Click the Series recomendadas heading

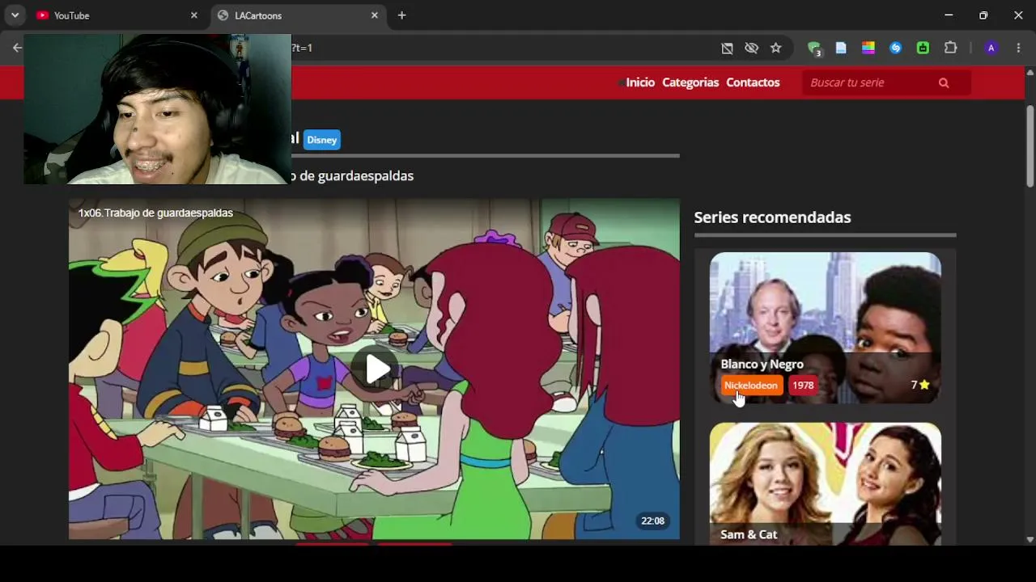[772, 217]
